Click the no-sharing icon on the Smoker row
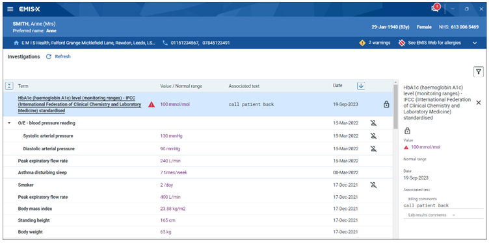This screenshot has height=243, width=489. (x=374, y=185)
